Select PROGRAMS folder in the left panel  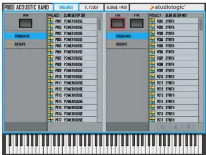pyautogui.click(x=26, y=36)
